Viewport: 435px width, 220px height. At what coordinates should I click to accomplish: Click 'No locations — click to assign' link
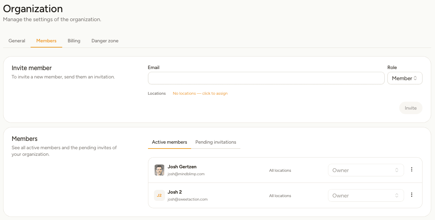pyautogui.click(x=200, y=93)
